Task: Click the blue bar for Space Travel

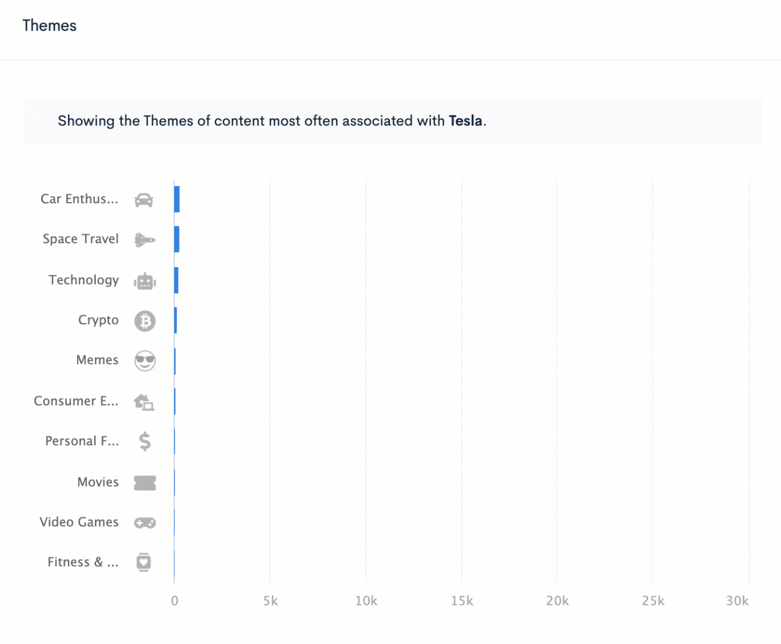Action: coord(177,239)
